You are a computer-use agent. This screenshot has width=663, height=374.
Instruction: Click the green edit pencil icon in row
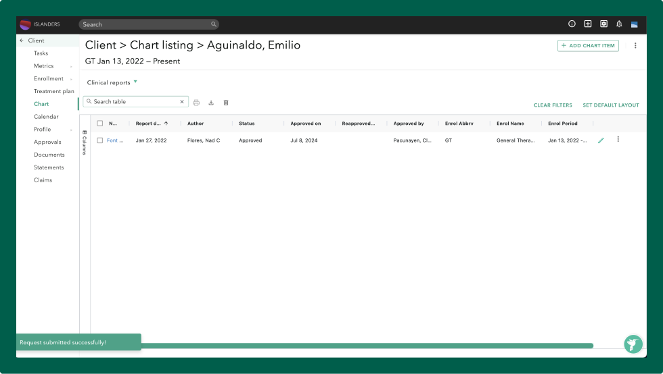[601, 140]
